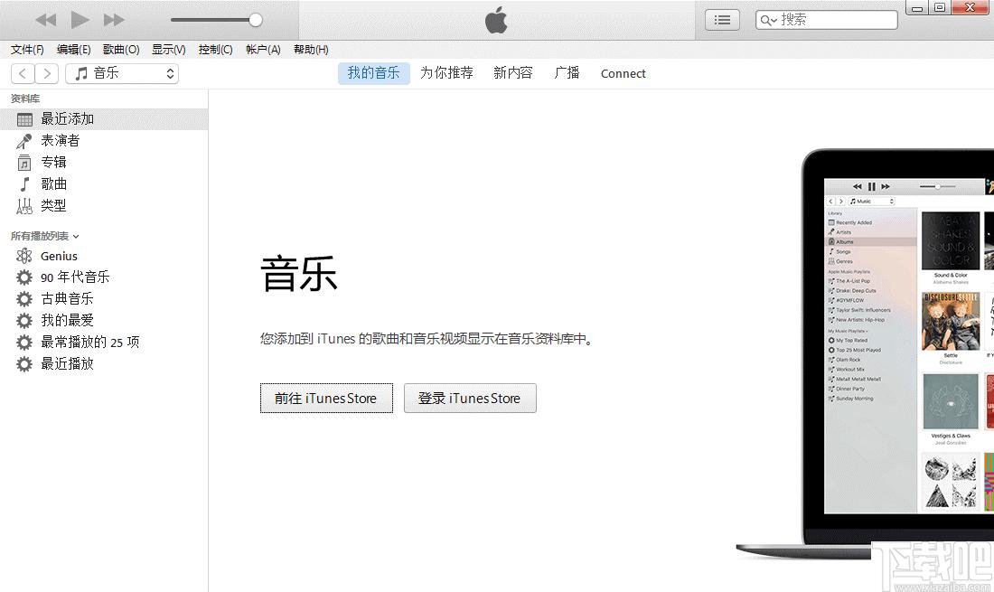The image size is (994, 592).
Task: Open the search magnifier options dropdown
Action: point(768,20)
